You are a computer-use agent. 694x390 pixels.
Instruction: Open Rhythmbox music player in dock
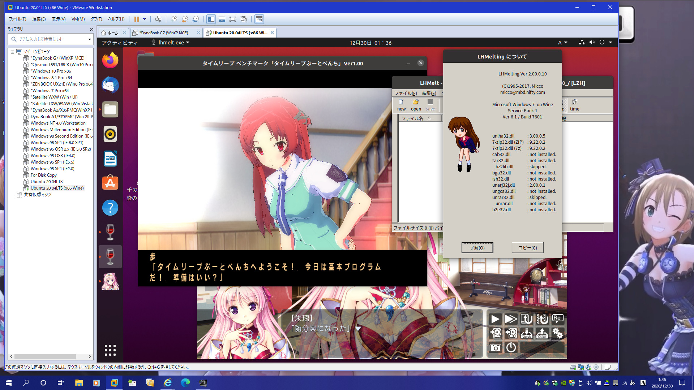(110, 134)
